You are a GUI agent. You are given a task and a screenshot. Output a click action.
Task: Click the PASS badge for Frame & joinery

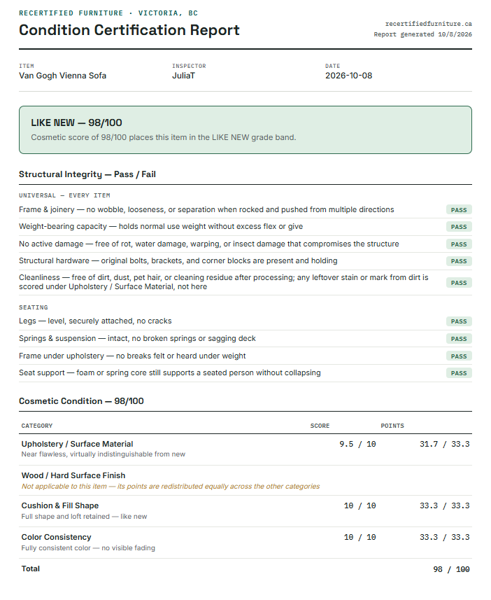point(459,210)
